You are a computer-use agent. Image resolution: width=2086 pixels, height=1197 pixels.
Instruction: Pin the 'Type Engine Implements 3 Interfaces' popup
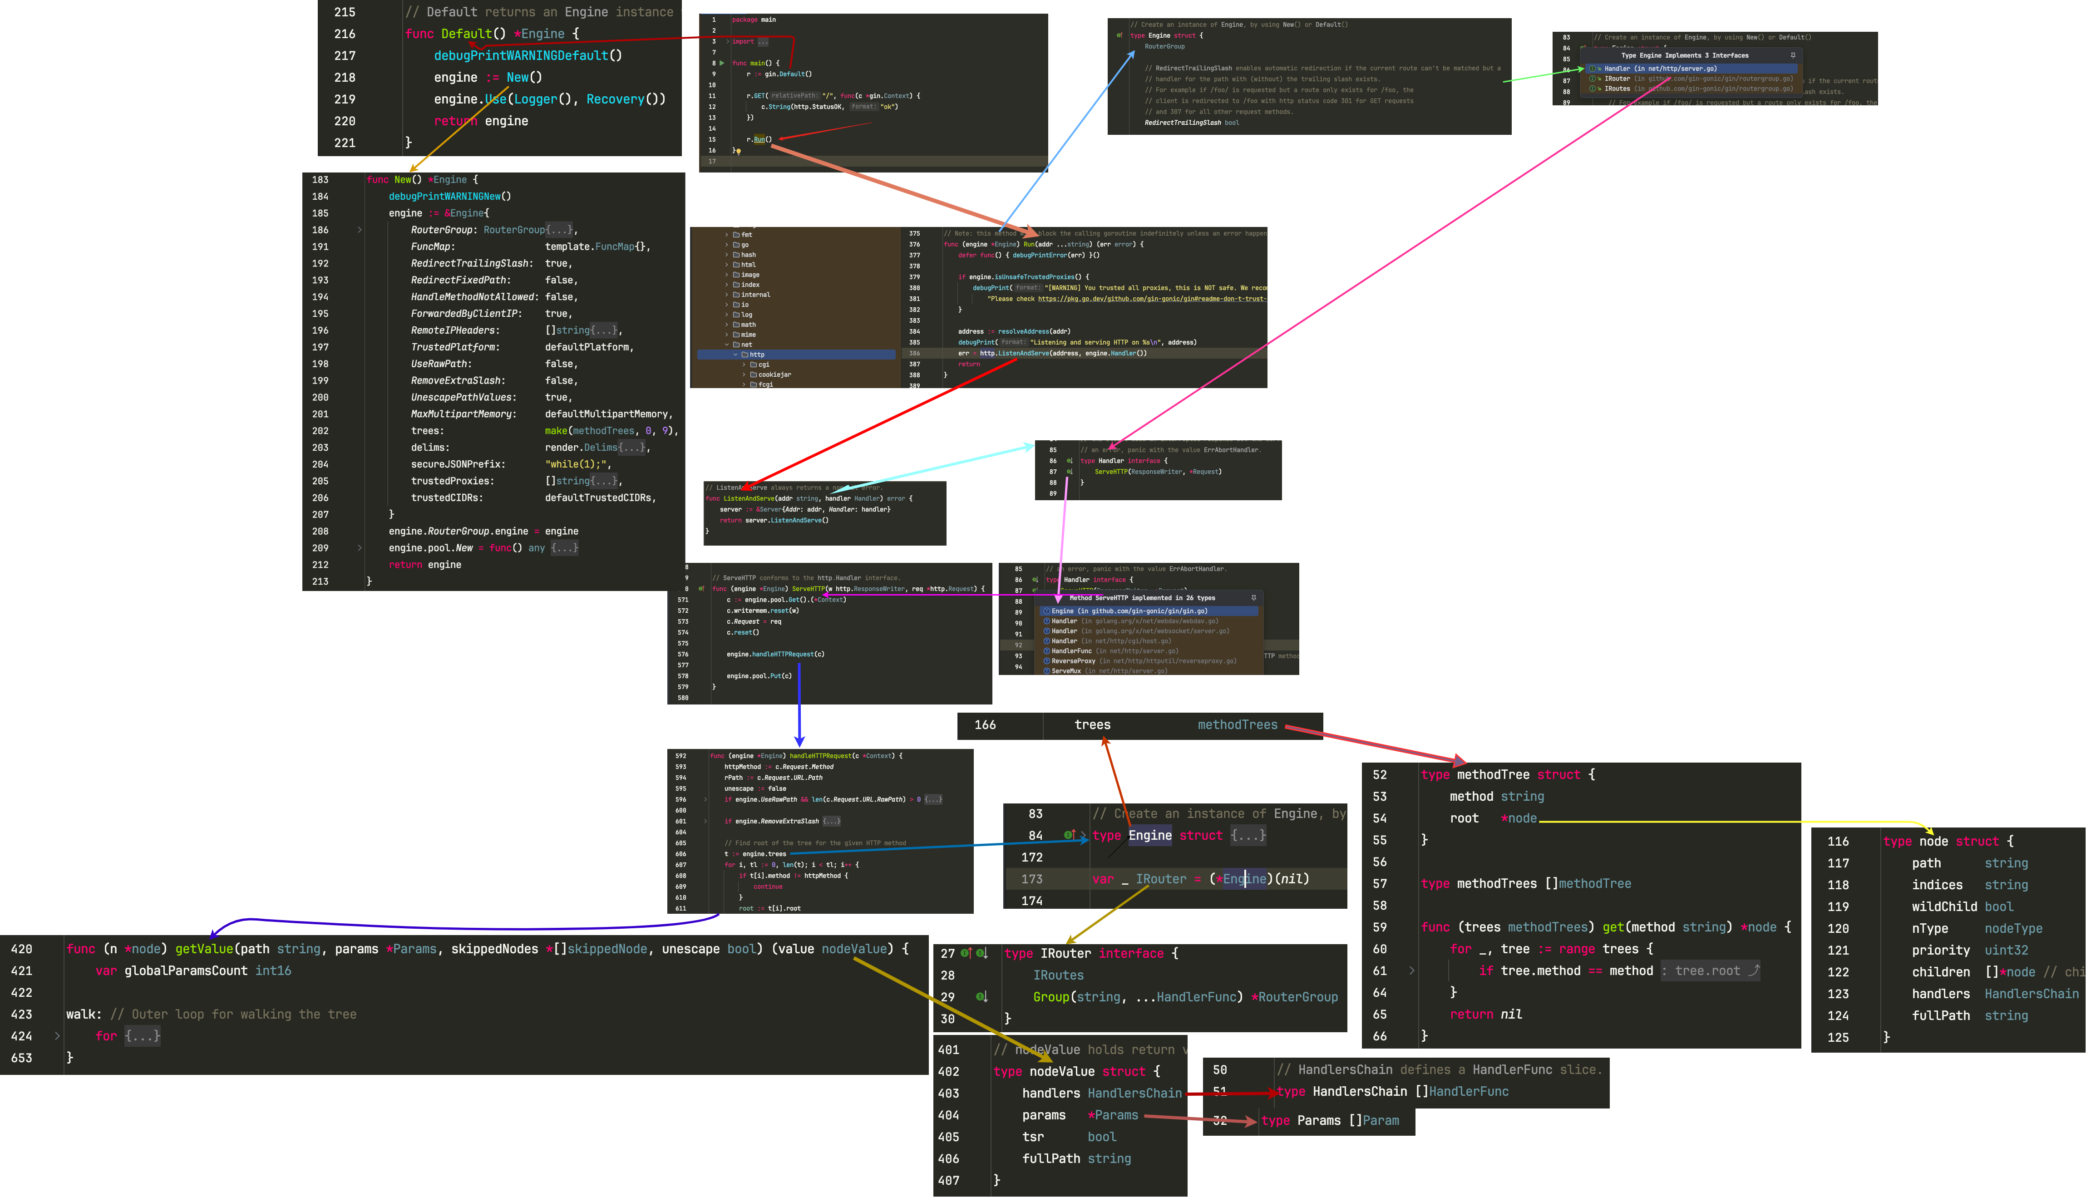pyautogui.click(x=1792, y=56)
